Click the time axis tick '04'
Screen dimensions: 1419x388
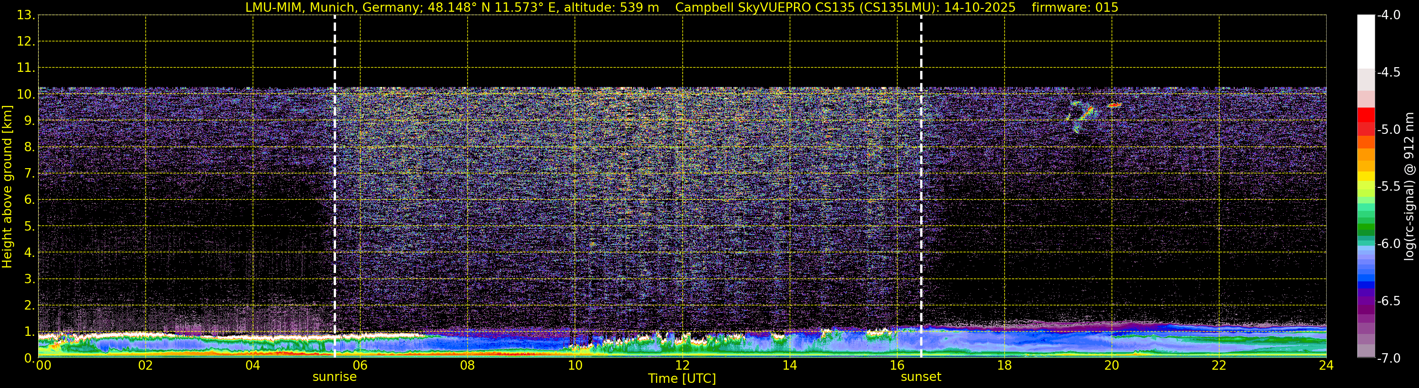(x=252, y=365)
